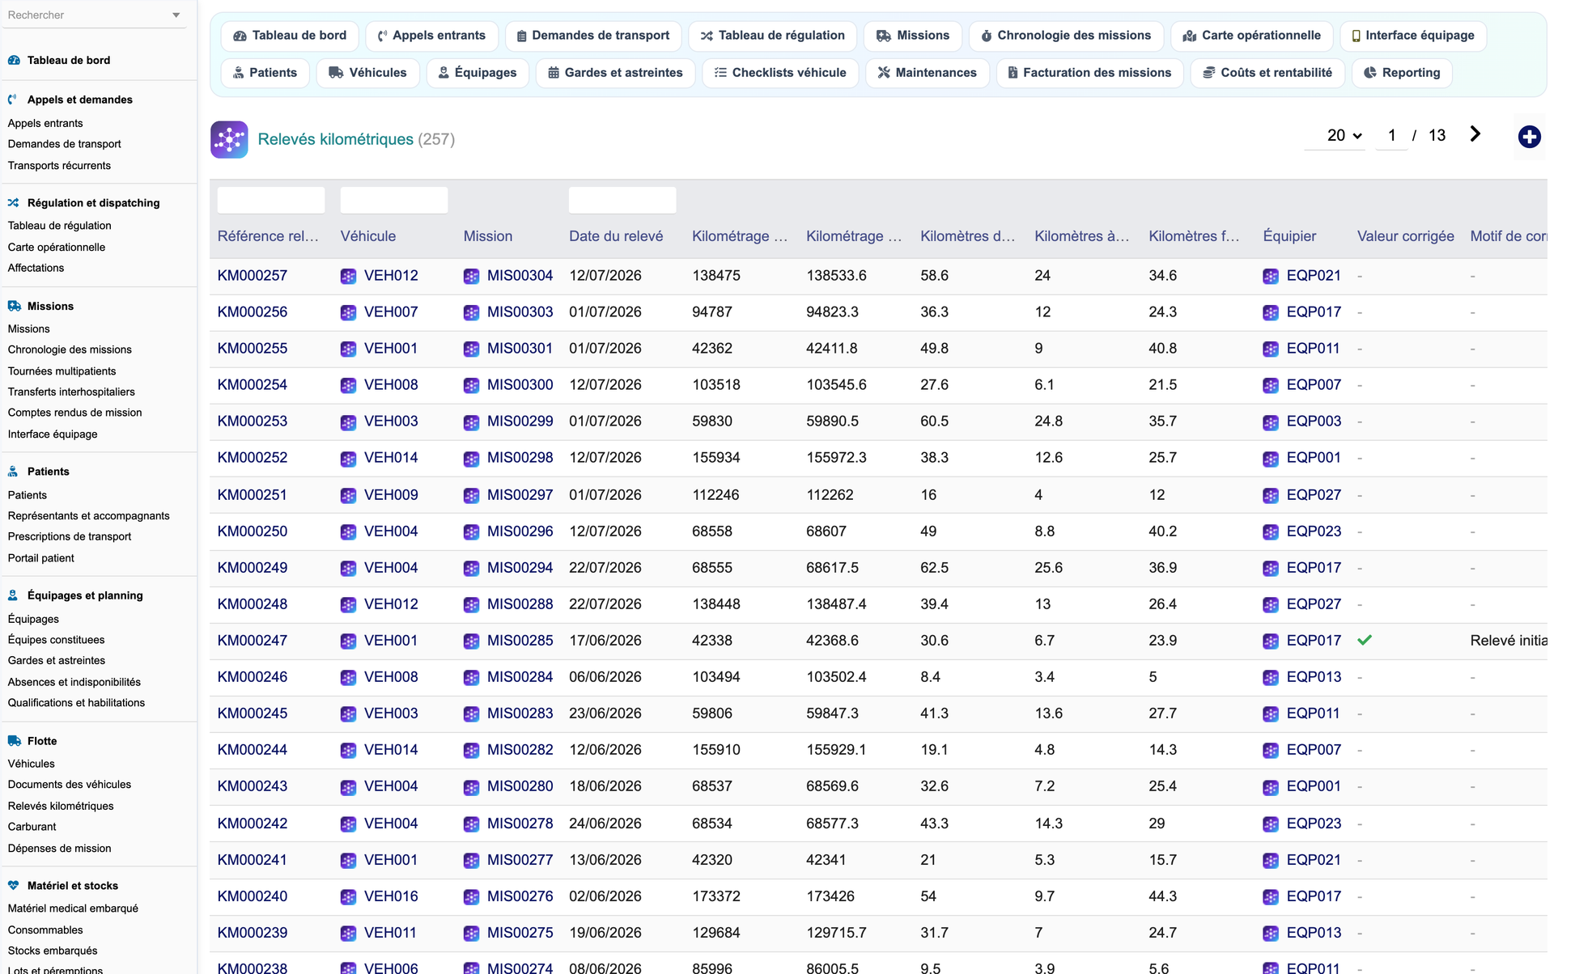Open Tournées multipatients in the sidebar
The width and height of the screenshot is (1575, 974).
coord(62,371)
